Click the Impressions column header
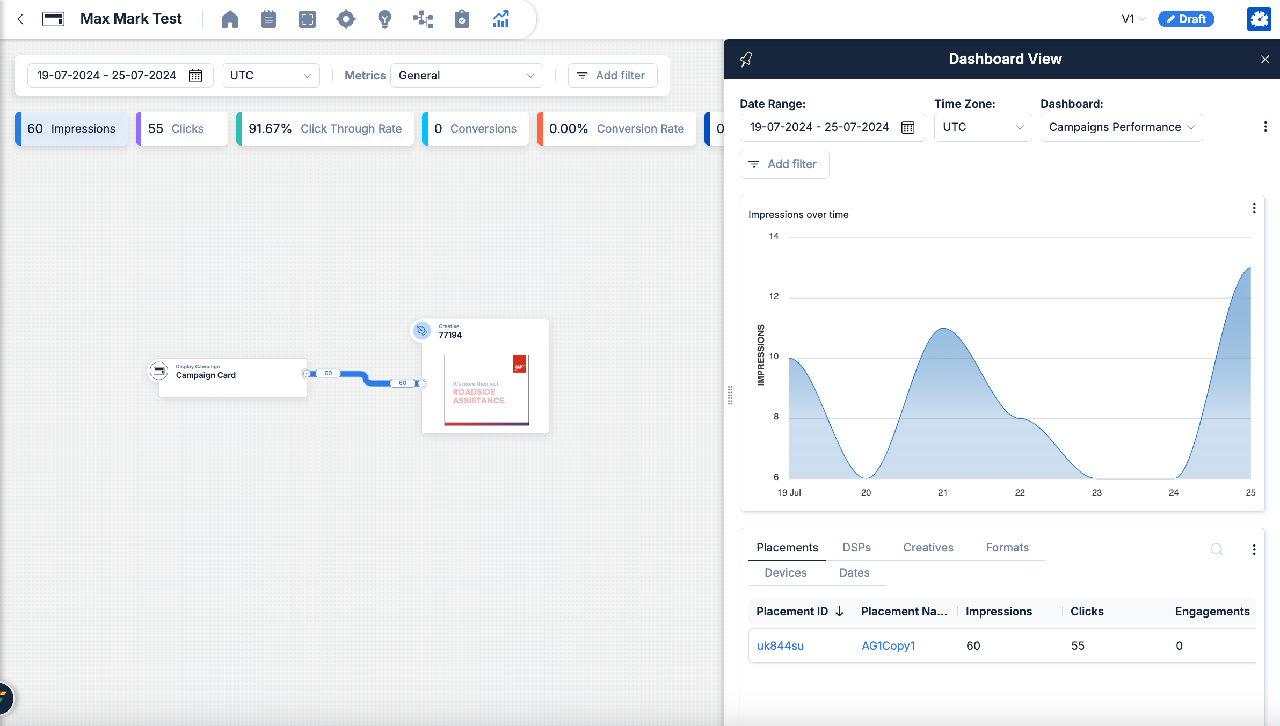The width and height of the screenshot is (1280, 726). [999, 612]
